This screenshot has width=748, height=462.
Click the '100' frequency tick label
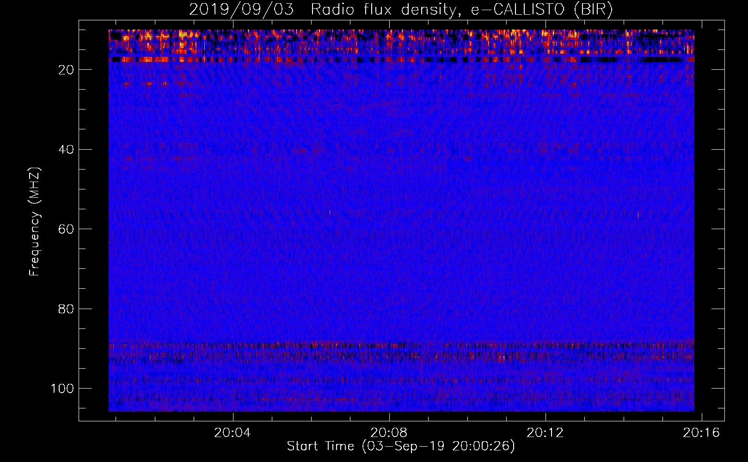[62, 389]
